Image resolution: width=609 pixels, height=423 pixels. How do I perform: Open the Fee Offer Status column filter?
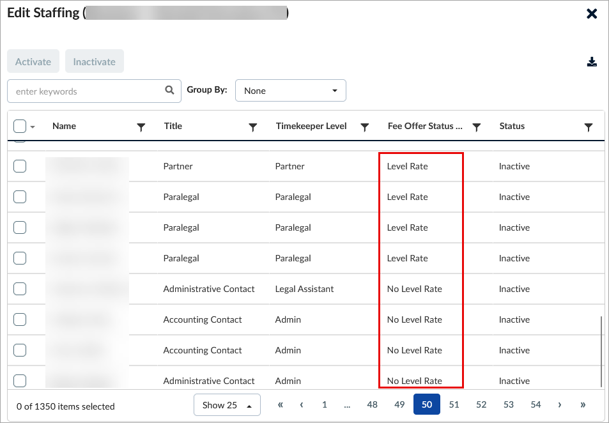pyautogui.click(x=477, y=127)
